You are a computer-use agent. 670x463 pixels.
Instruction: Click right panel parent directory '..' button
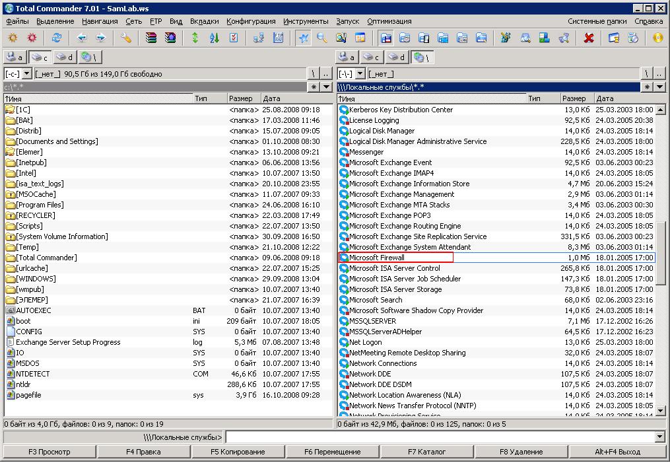[659, 74]
